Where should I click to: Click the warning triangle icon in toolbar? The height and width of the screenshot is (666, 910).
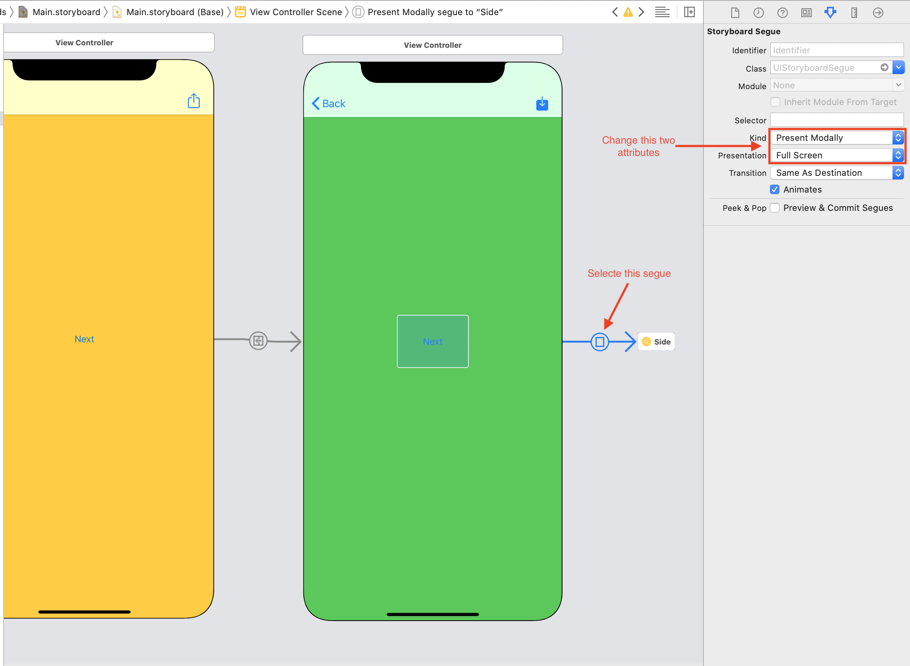tap(628, 11)
